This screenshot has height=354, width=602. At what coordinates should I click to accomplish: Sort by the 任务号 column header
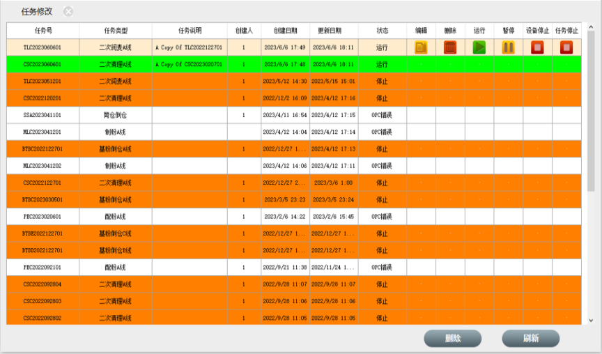(43, 31)
